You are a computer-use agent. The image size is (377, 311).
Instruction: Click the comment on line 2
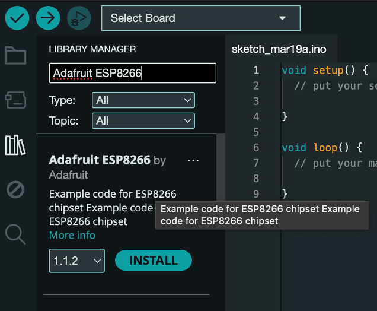click(336, 86)
